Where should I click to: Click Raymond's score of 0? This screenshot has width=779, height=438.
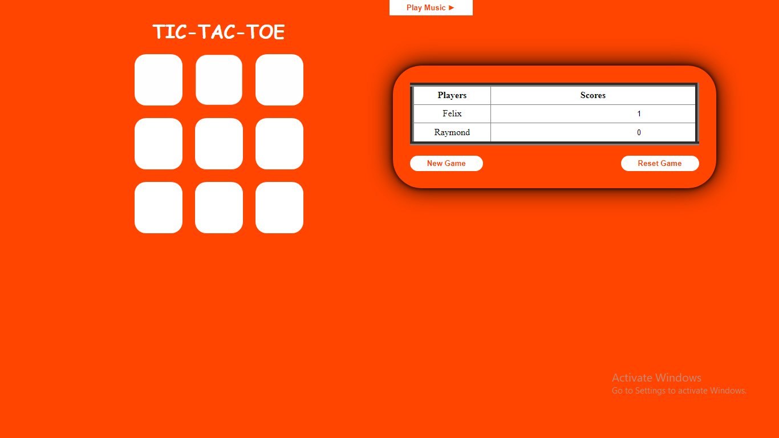tap(639, 132)
